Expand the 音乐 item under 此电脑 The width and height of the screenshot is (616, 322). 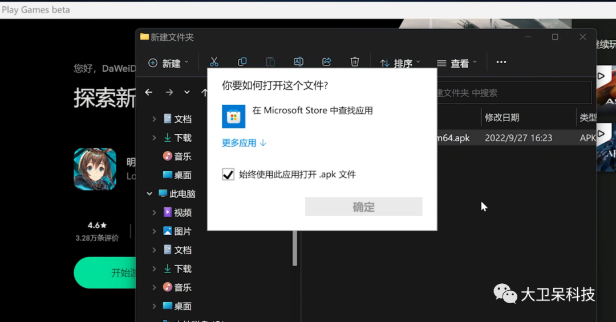[x=154, y=287]
